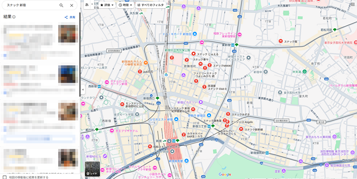Click the 京王プラザホテル hotel icon
Screen dimensions: 357x179
tap(111, 131)
